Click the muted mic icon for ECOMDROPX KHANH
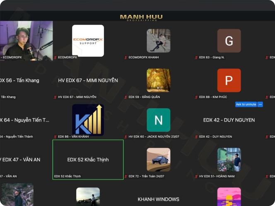 click(x=126, y=57)
